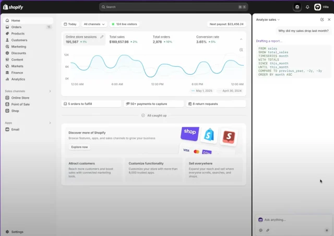The image size is (334, 236).
Task: Open 8 return requests
Action: click(216, 104)
